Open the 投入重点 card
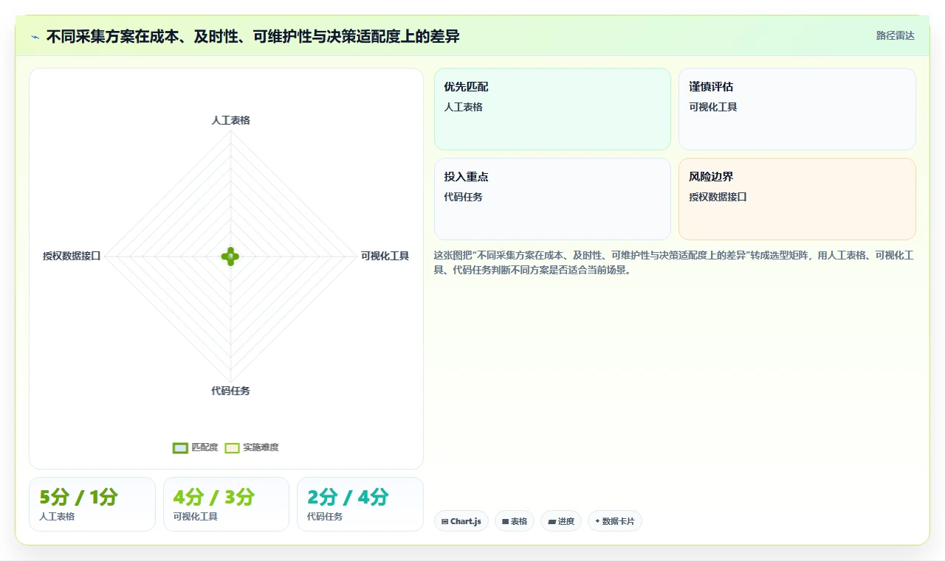The width and height of the screenshot is (945, 561). [x=552, y=199]
